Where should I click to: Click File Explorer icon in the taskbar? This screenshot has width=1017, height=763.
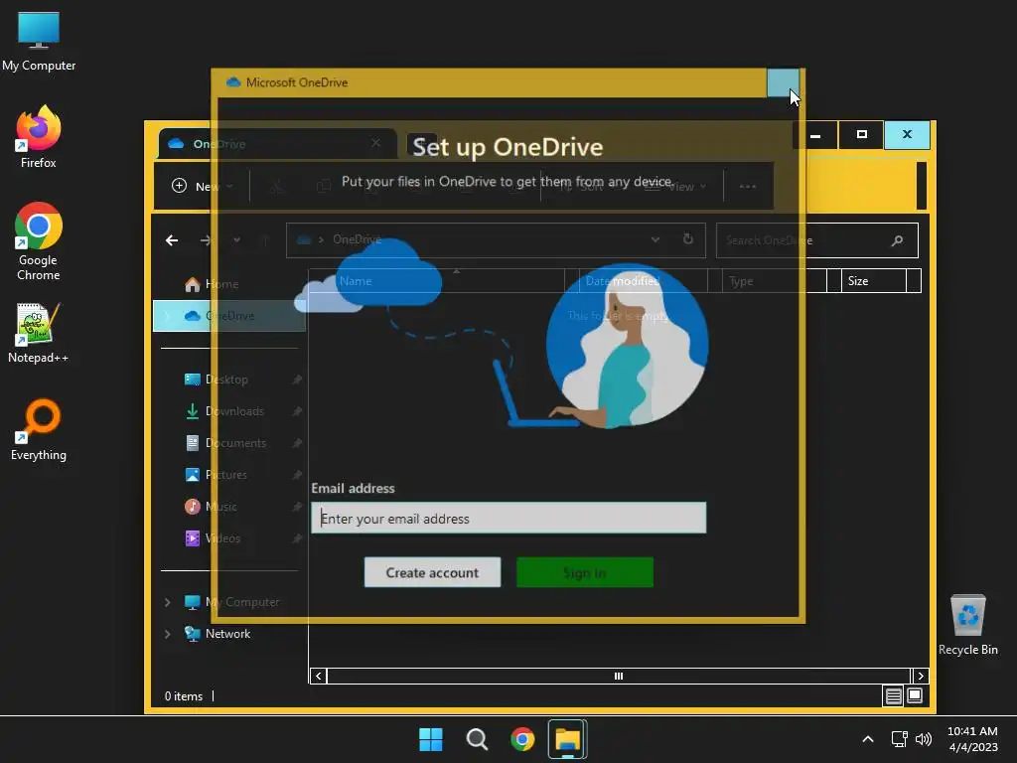pyautogui.click(x=567, y=739)
